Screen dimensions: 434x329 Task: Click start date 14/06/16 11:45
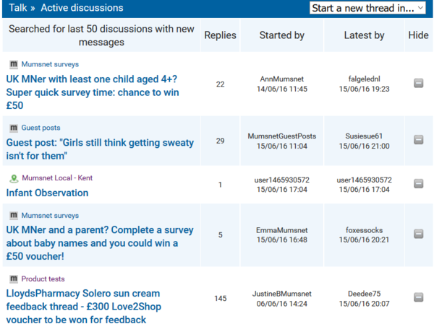coord(282,89)
